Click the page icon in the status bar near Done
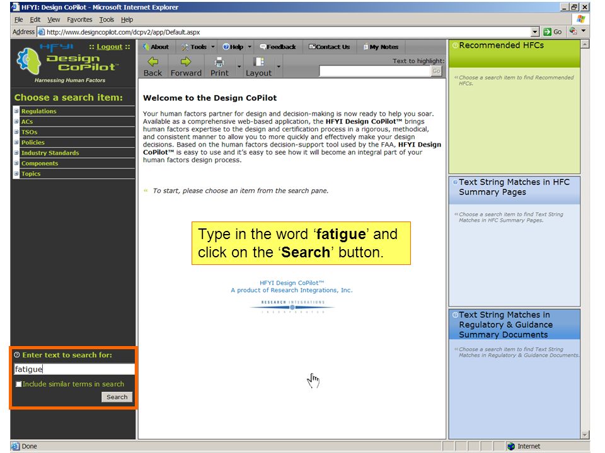This screenshot has width=605, height=453. tap(15, 446)
